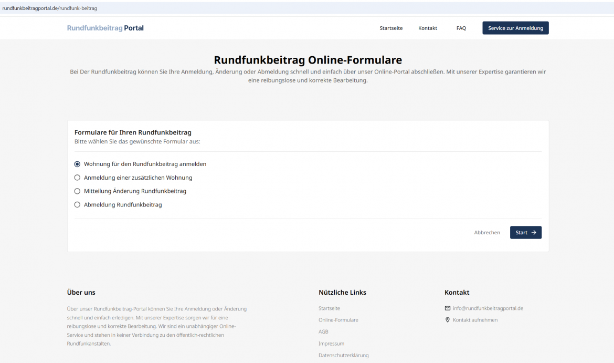Select "Wohnung für den Rundfunkbeitrag anmelden"
The width and height of the screenshot is (614, 363).
point(77,163)
